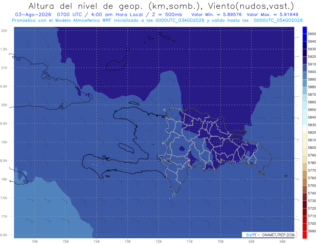Click the '18N' latitude tick label

tap(4, 179)
